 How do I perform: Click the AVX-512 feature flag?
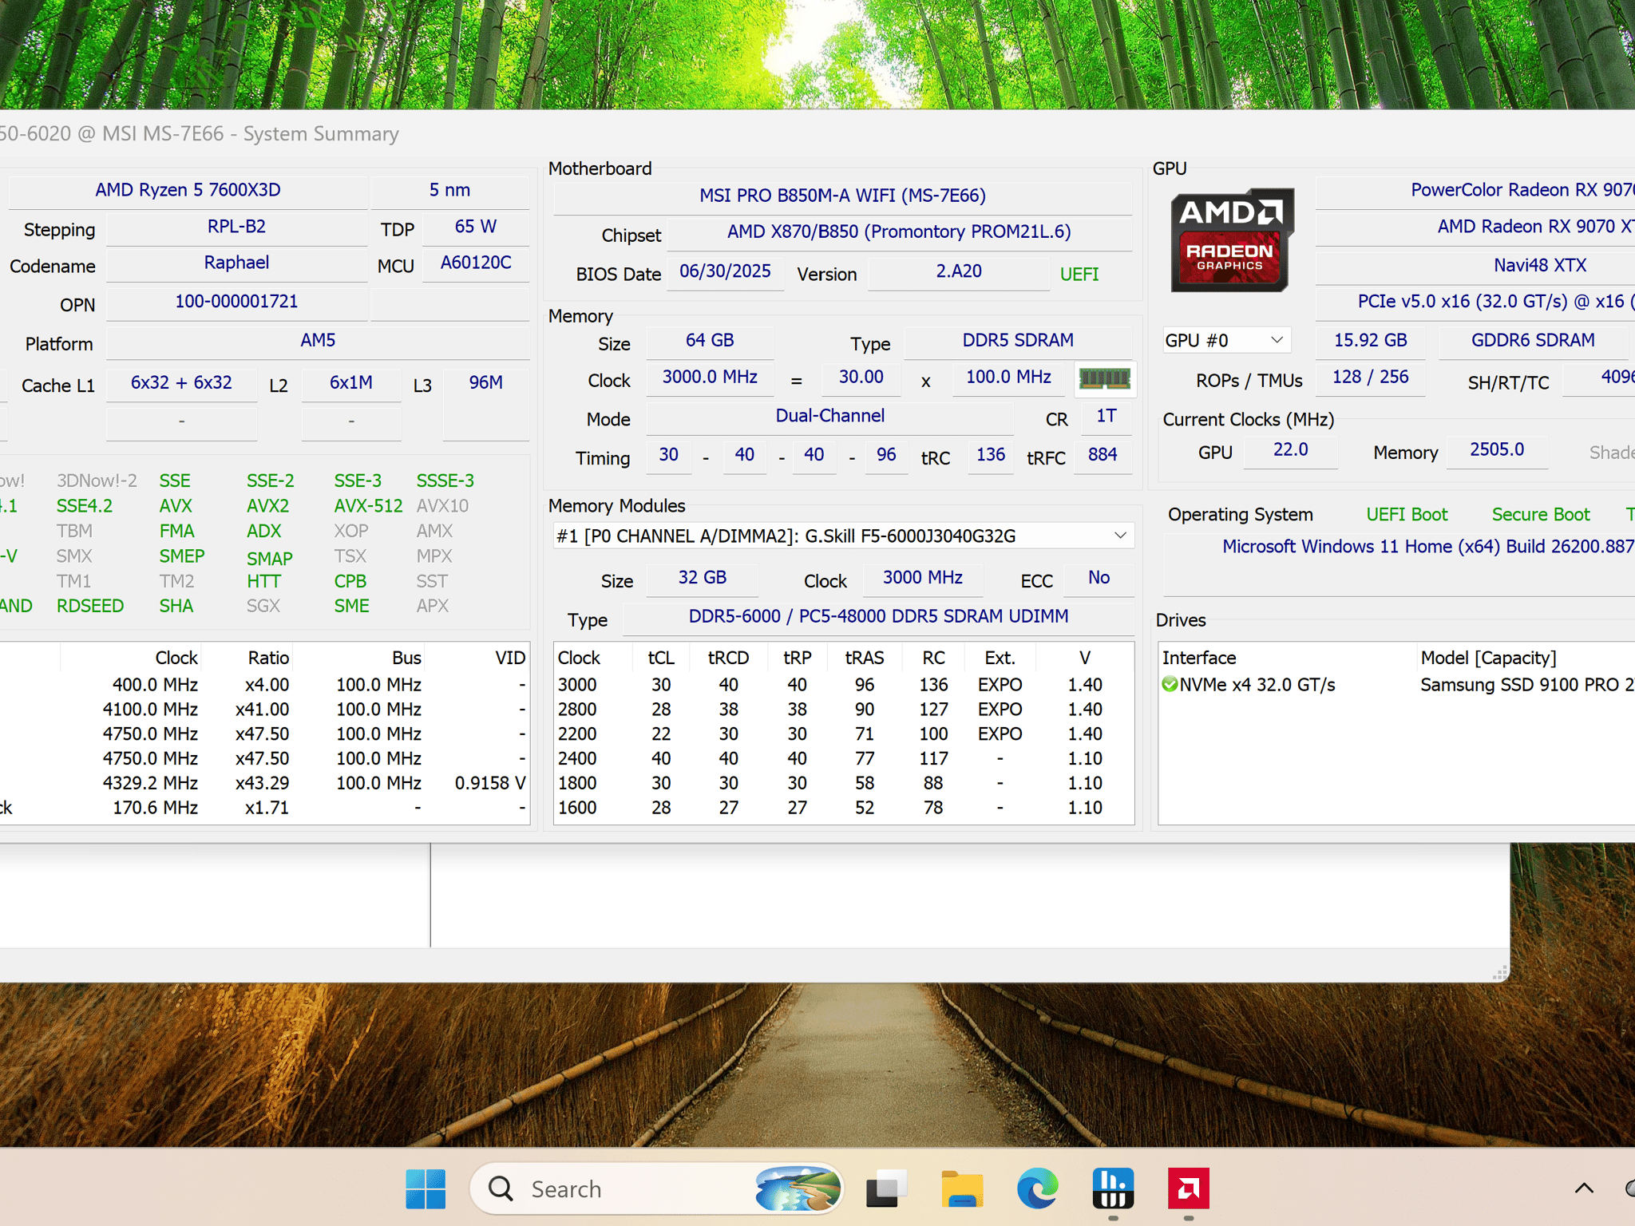tap(368, 506)
